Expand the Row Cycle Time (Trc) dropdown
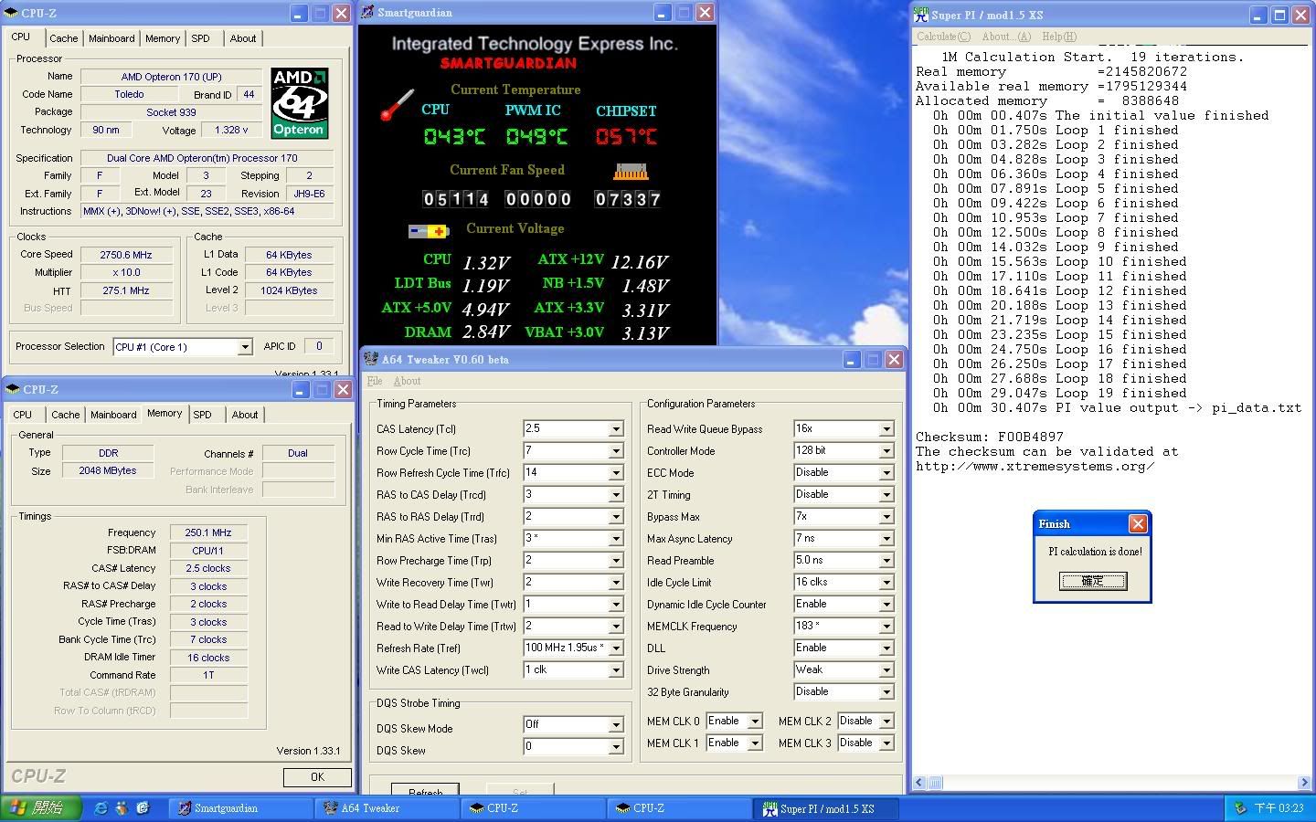 click(616, 450)
